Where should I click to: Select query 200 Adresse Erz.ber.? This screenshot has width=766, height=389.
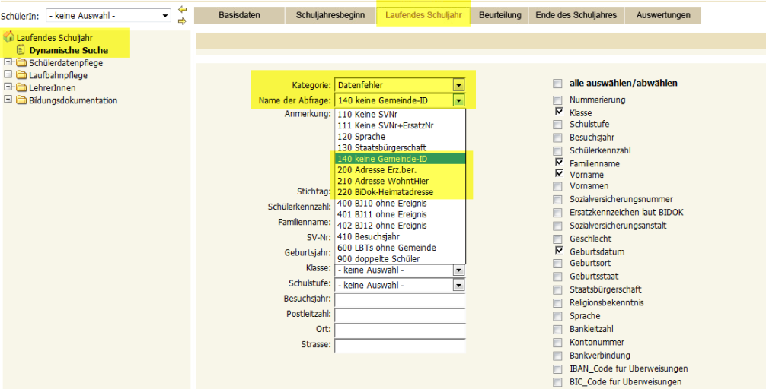[400, 169]
